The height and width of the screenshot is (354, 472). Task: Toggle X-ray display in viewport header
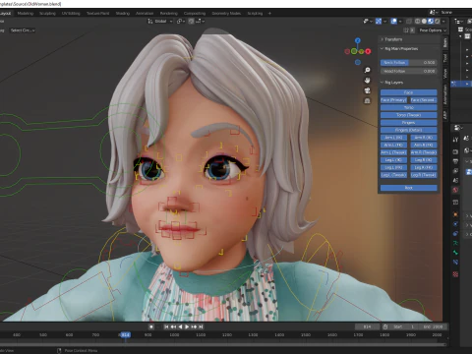pos(409,21)
